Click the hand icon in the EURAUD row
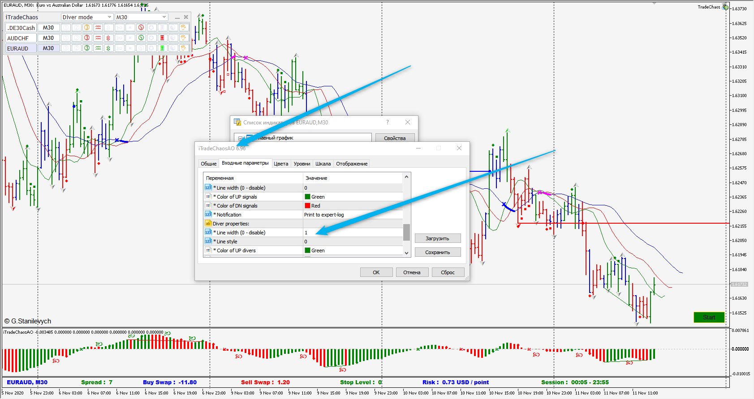The width and height of the screenshot is (754, 399). [184, 48]
